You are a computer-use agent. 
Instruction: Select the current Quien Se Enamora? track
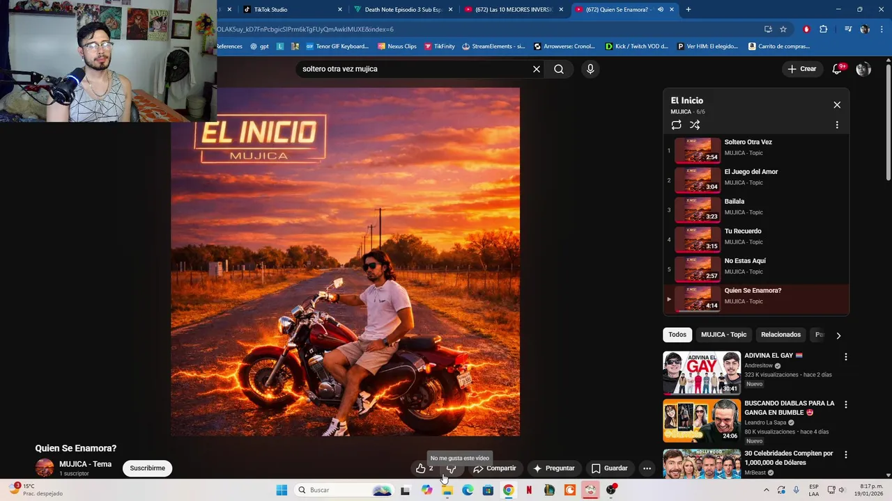coord(756,299)
